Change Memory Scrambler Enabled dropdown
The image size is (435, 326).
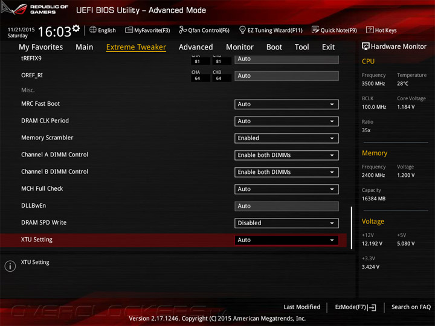click(x=286, y=138)
